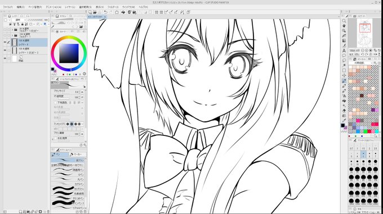The image size is (383, 214).
Task: Select the sparkle icon tool
Action: (344, 106)
